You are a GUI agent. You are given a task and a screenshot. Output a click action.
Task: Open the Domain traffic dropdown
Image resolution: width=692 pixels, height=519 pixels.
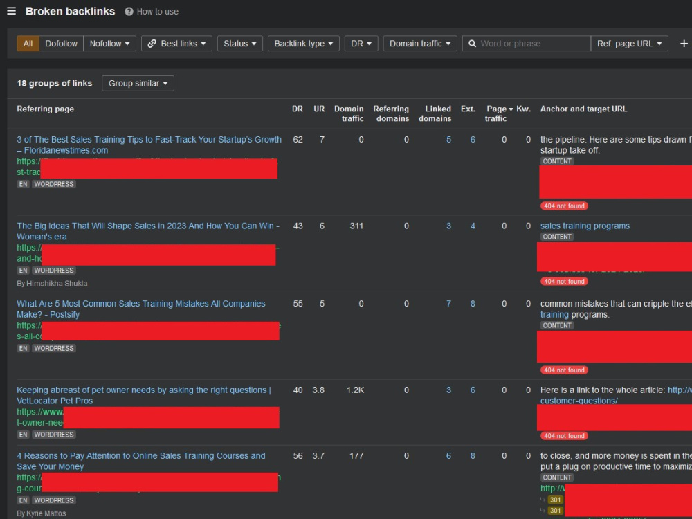pos(420,43)
